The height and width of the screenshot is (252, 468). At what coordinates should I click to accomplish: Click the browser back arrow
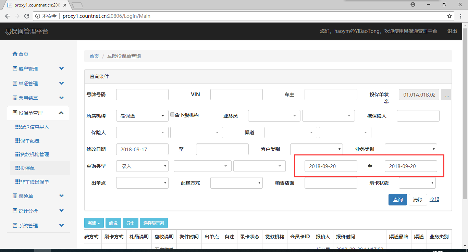click(8, 16)
